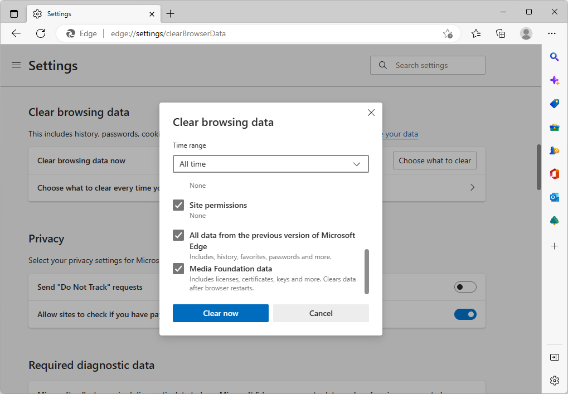Viewport: 568px width, 394px height.
Task: Open the Microsoft 365 Office icon in sidebar
Action: 554,174
